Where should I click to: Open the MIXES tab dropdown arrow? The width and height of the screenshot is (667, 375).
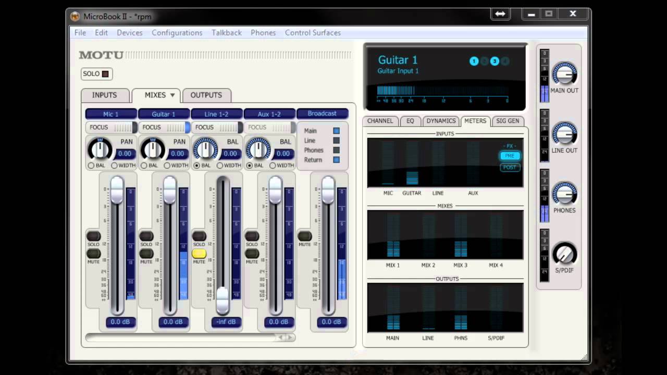172,95
